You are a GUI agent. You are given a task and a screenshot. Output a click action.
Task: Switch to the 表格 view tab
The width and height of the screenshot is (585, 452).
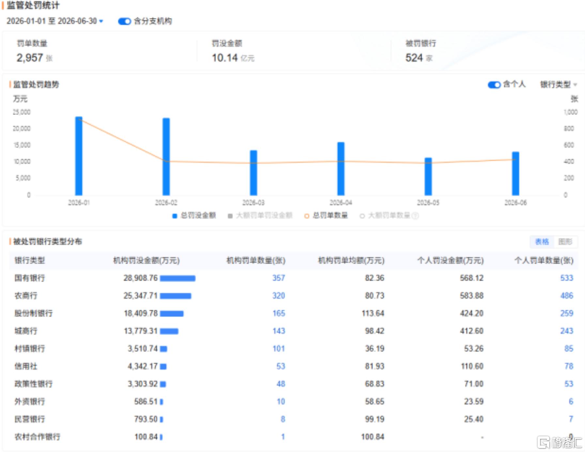[x=542, y=242]
